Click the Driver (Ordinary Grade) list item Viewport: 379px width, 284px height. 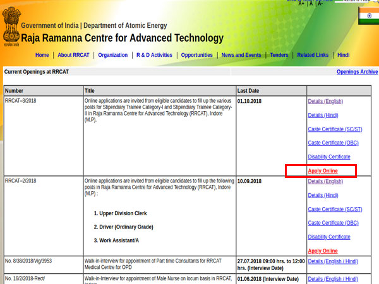tap(123, 227)
